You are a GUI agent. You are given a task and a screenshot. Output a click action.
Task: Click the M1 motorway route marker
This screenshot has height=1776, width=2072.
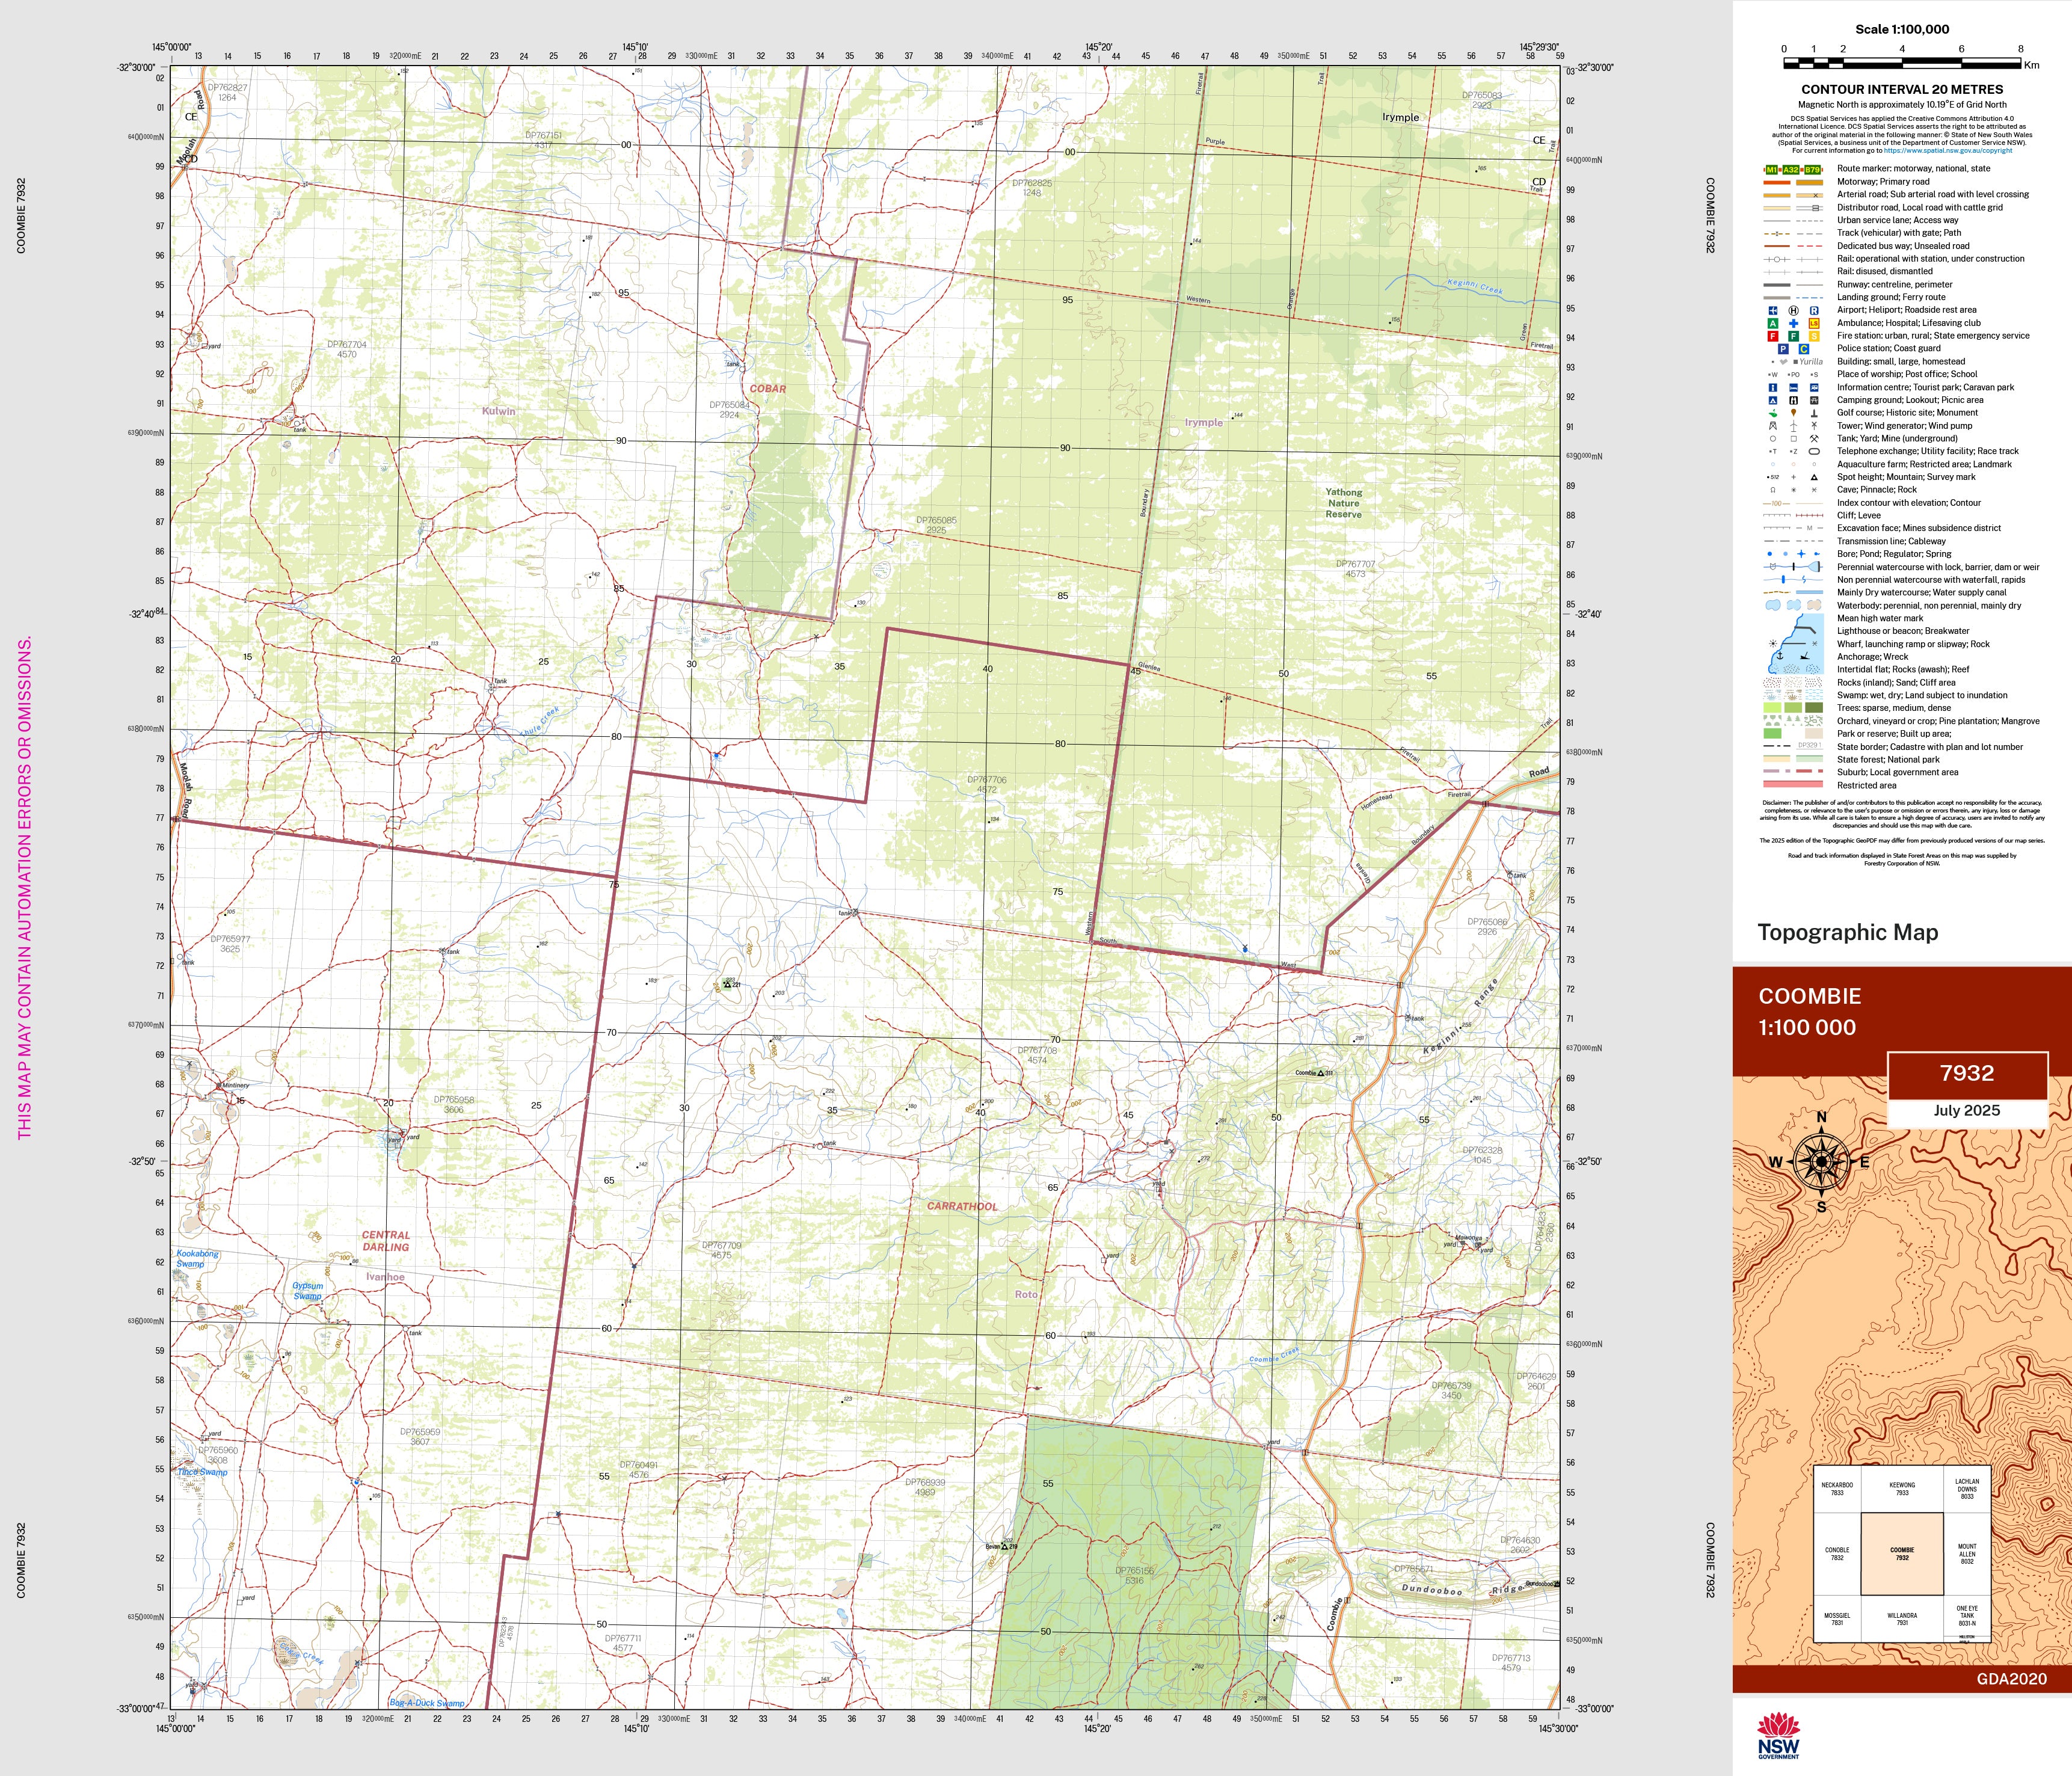pos(1772,170)
